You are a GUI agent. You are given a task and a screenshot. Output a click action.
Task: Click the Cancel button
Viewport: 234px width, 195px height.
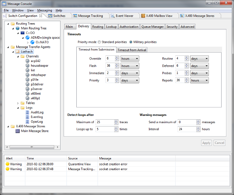(219, 143)
